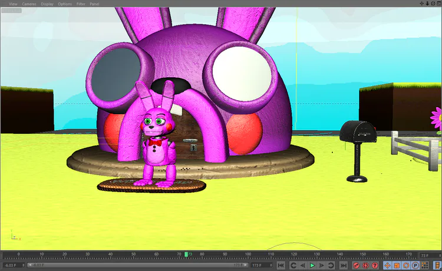Toggle rotation keyframe recording

(406, 265)
